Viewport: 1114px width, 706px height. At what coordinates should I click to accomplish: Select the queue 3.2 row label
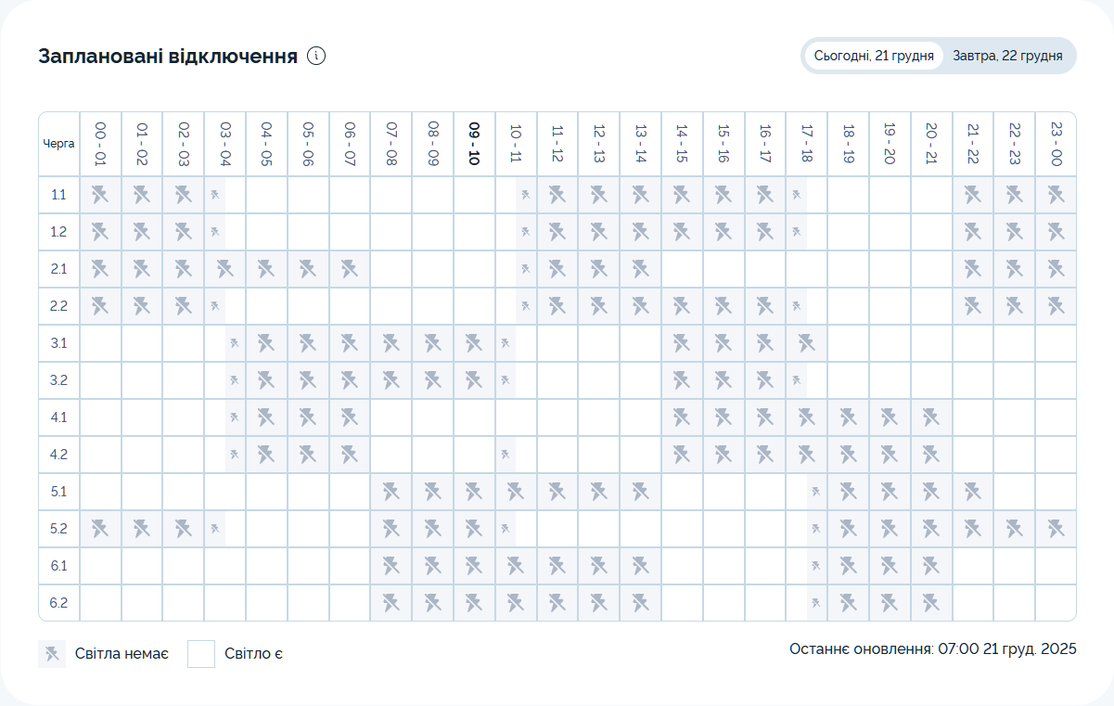59,380
